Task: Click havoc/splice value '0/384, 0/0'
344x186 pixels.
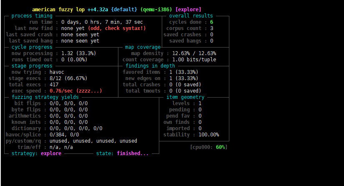Action: (64, 135)
